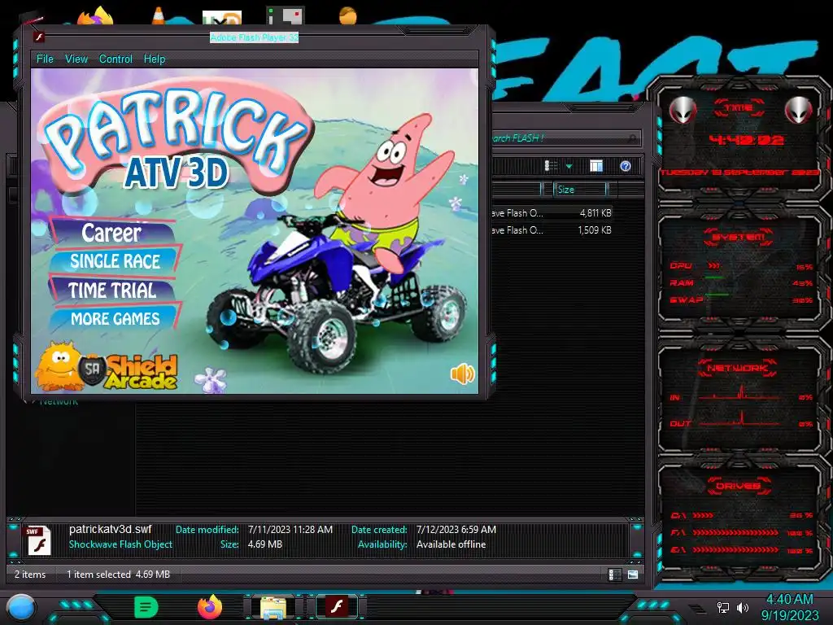The width and height of the screenshot is (833, 625).
Task: Click the Firefox desktop icon at the top
Action: [96, 16]
